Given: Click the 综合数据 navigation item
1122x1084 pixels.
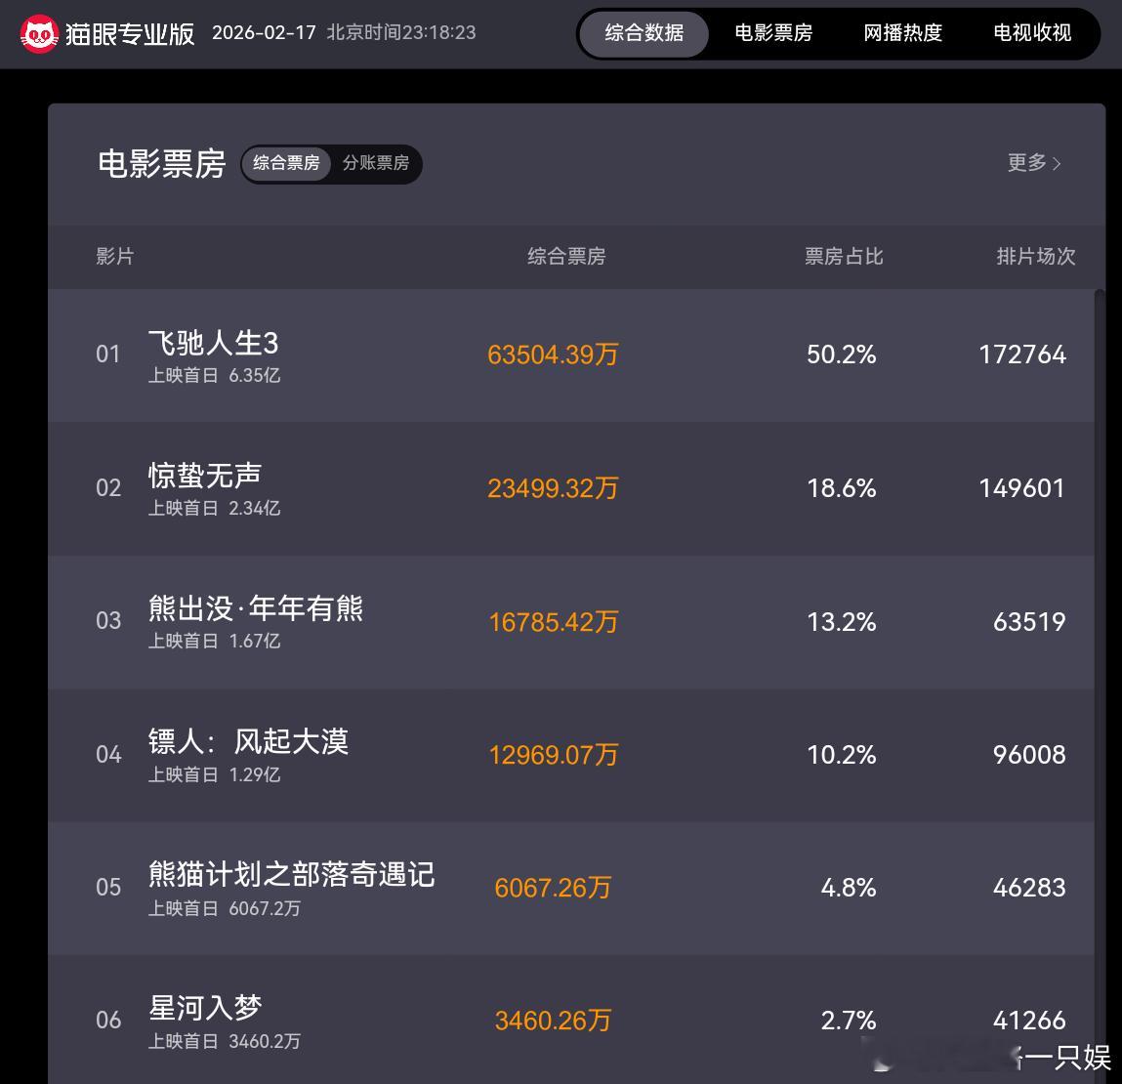Looking at the screenshot, I should [644, 33].
